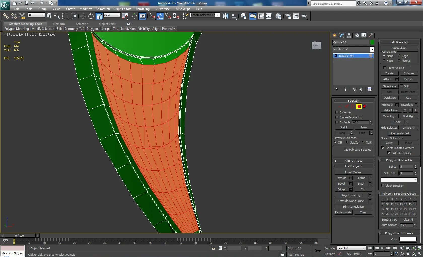Open the Rendering menu
This screenshot has height=257, width=423.
pyautogui.click(x=143, y=9)
